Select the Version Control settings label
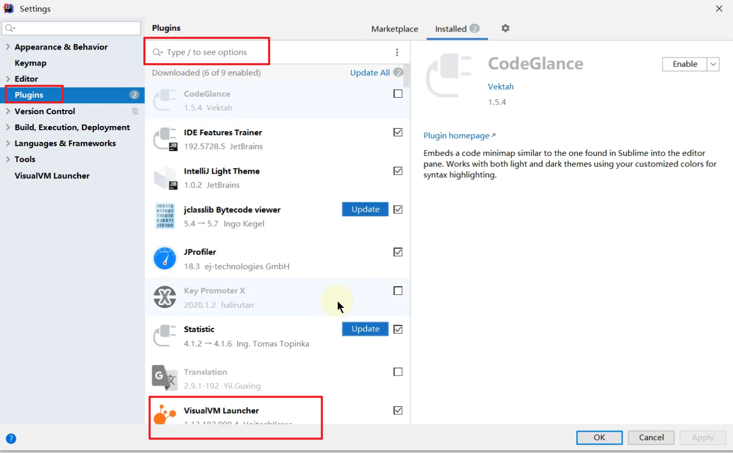The width and height of the screenshot is (733, 453). click(x=45, y=111)
